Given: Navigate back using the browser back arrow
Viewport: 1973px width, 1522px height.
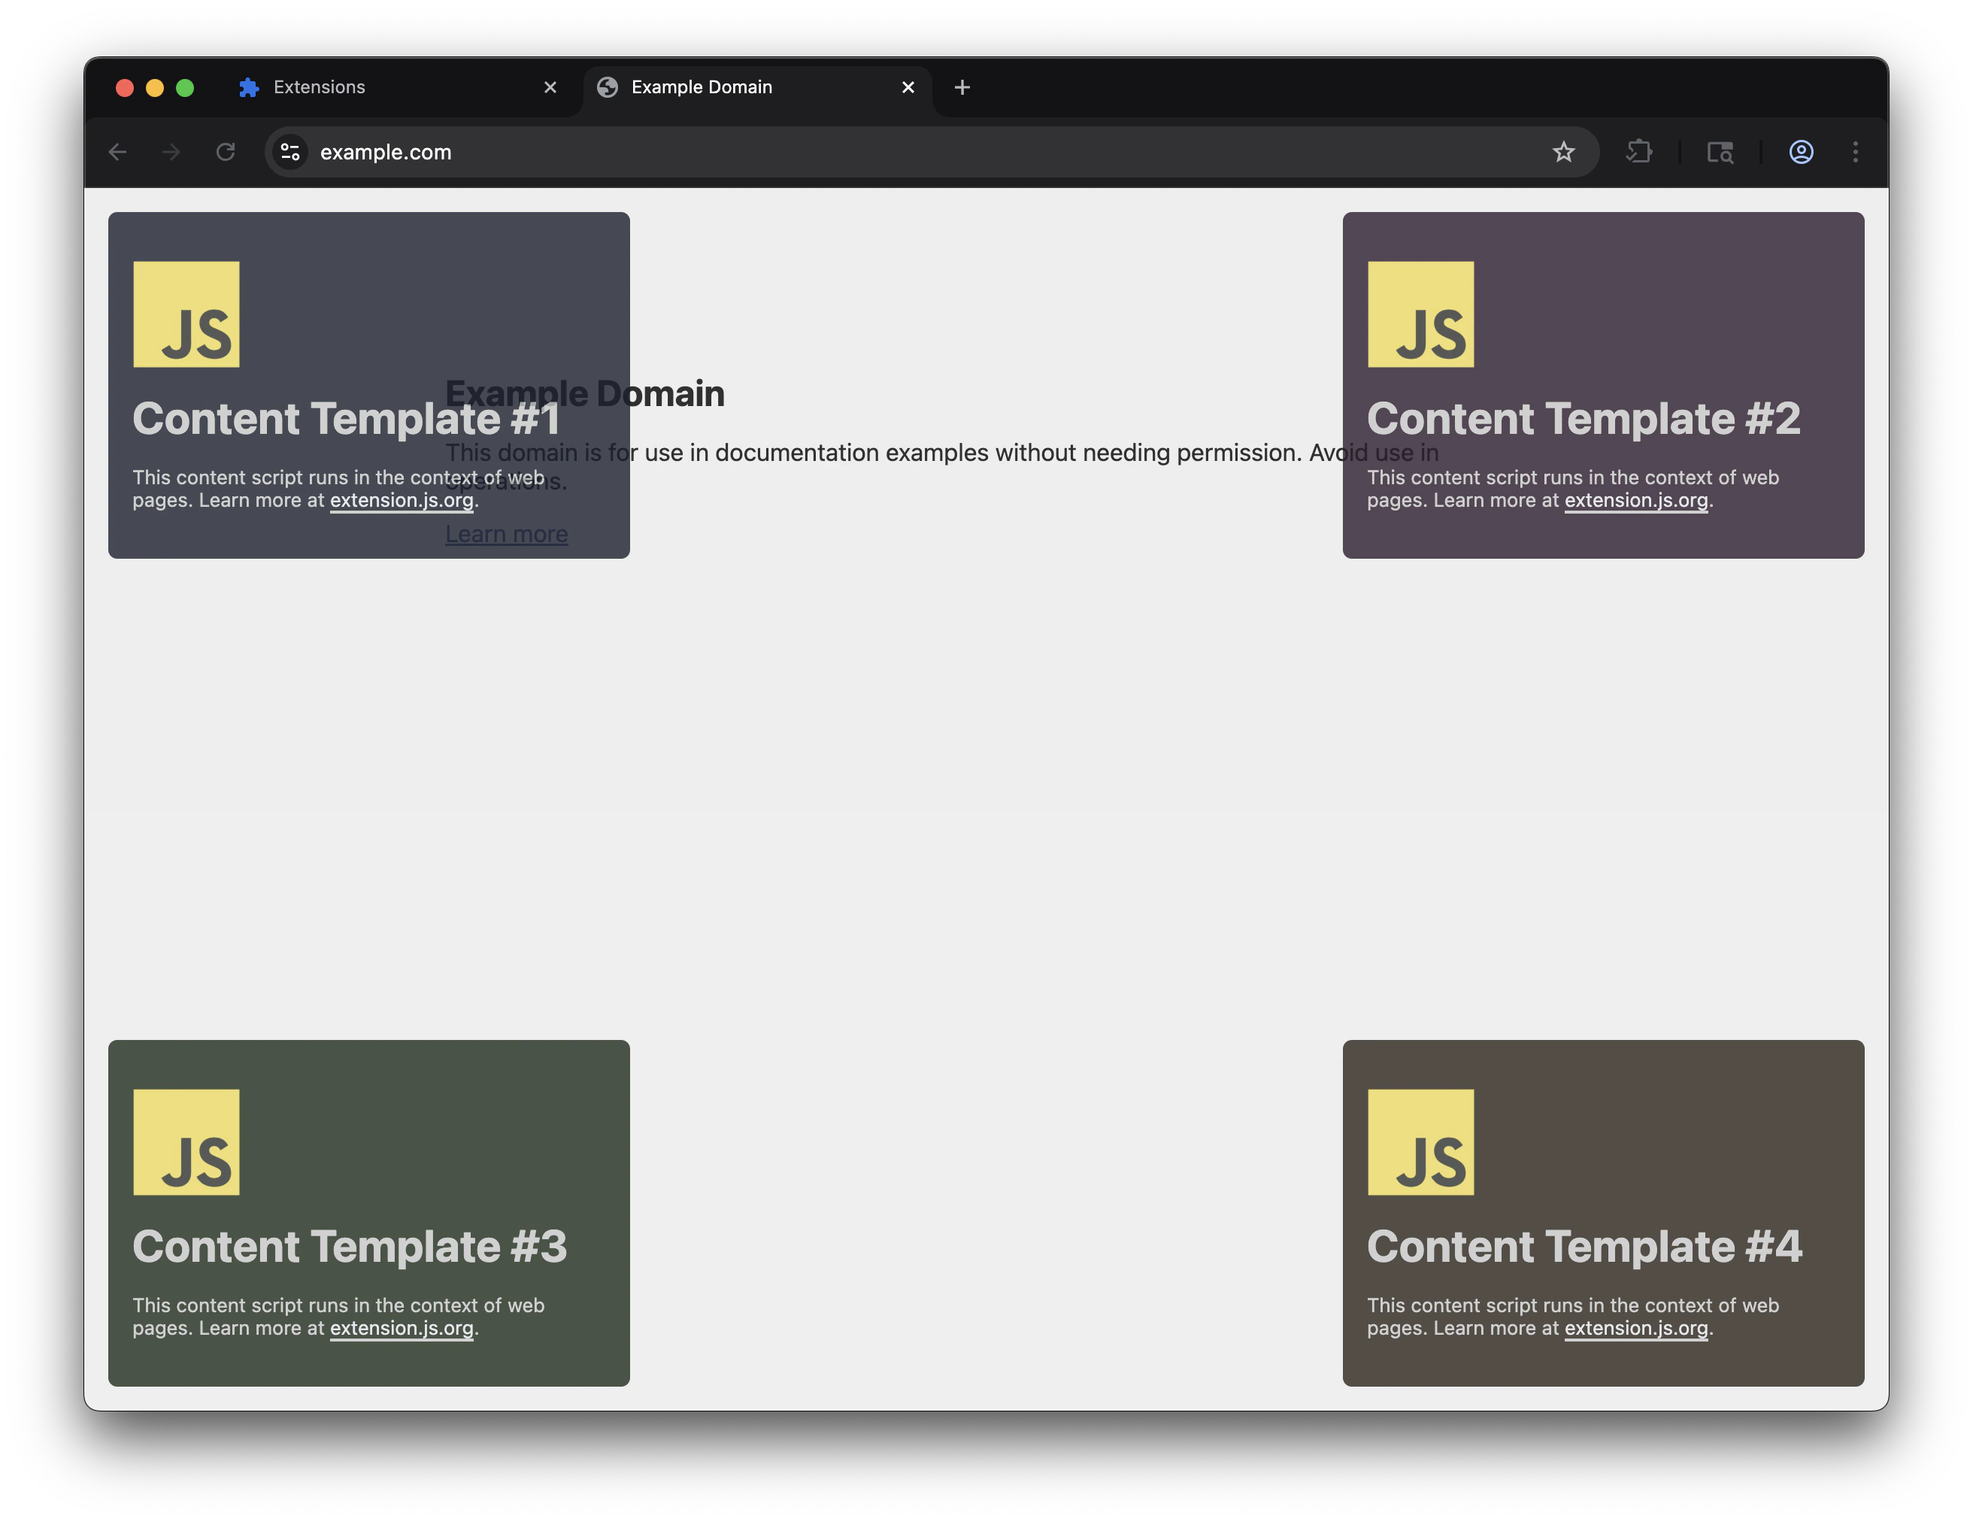Looking at the screenshot, I should pos(118,152).
